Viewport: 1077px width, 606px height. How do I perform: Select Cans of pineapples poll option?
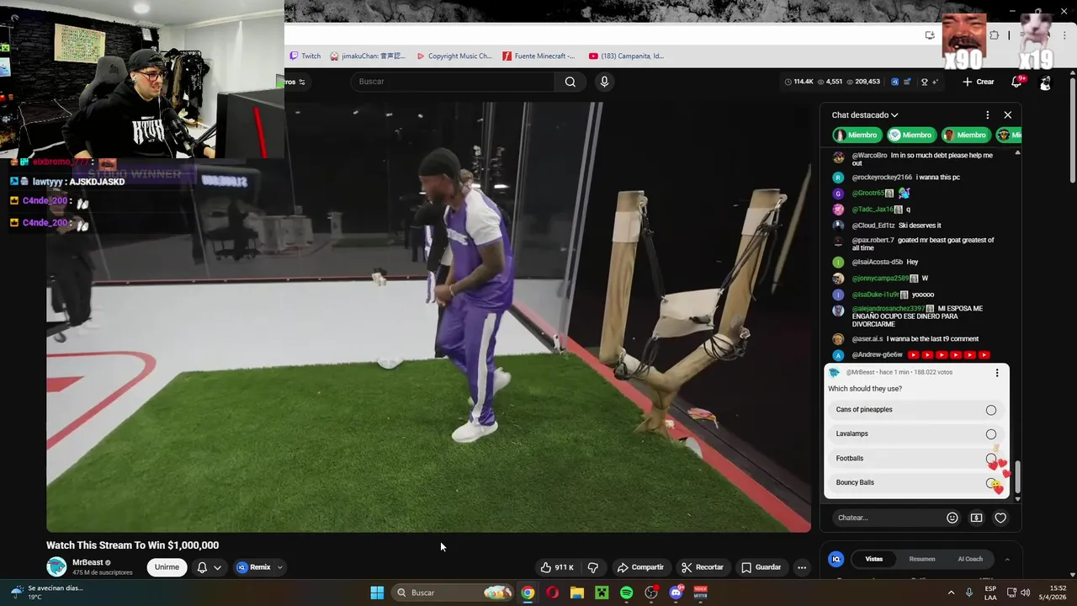(916, 410)
